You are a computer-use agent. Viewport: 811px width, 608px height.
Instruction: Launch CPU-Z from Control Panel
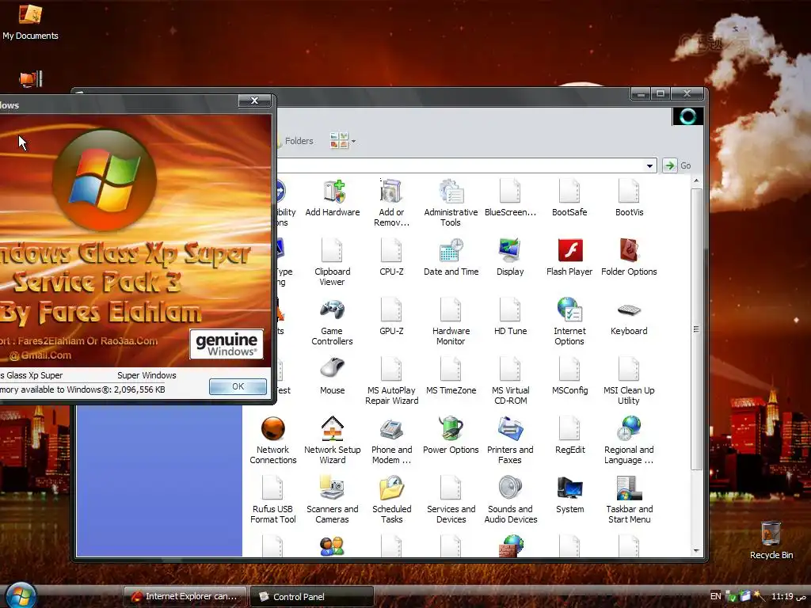coord(391,257)
